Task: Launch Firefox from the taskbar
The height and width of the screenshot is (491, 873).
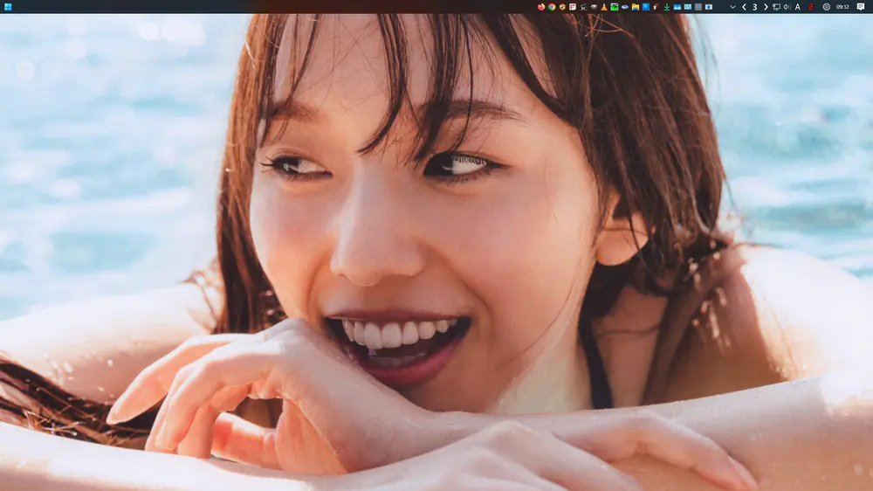Action: pyautogui.click(x=541, y=6)
